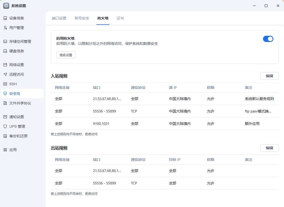
Task: Click the 入站规则 port cell 55536 - 55899
Action: pos(104,111)
